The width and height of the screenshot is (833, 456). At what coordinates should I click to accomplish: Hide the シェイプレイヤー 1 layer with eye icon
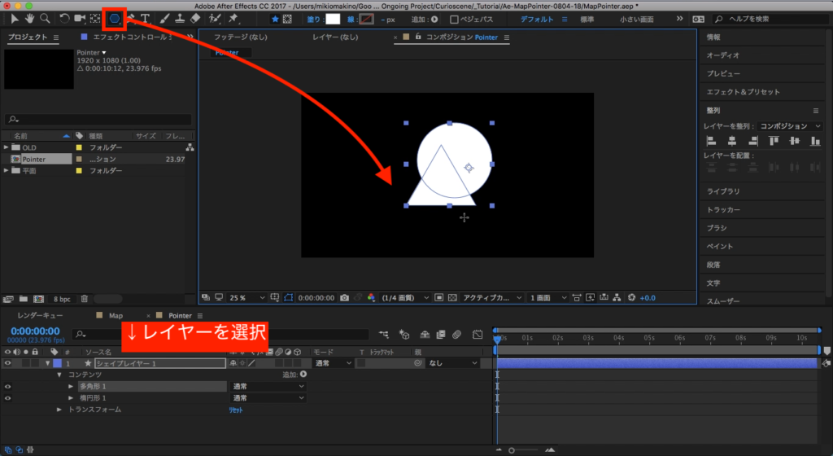pyautogui.click(x=8, y=363)
